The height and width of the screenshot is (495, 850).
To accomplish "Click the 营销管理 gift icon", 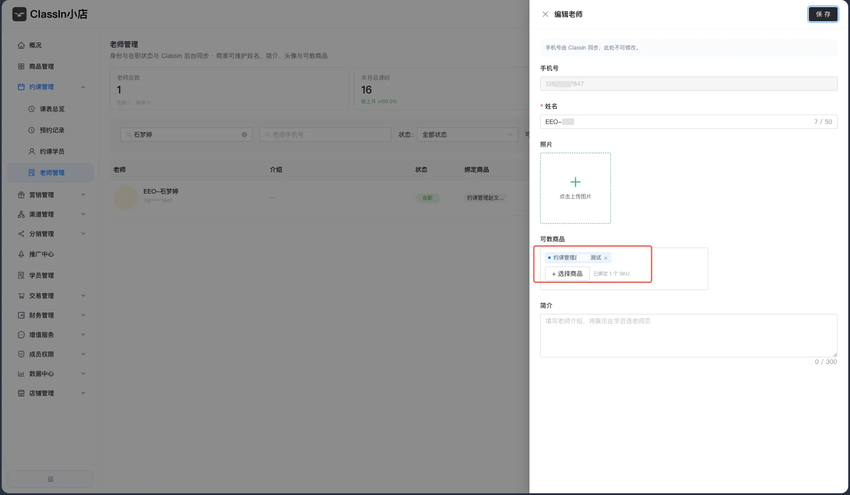I will pos(21,195).
